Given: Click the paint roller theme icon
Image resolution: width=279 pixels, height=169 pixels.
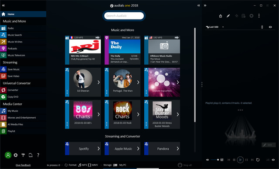Looking at the screenshot, I should [x=23, y=155].
